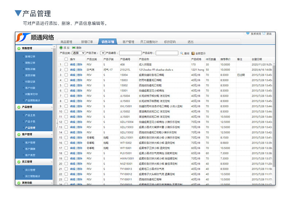The height and width of the screenshot is (205, 292).
Task: Click the 退出 tab in the tab bar
Action: [x=190, y=42]
